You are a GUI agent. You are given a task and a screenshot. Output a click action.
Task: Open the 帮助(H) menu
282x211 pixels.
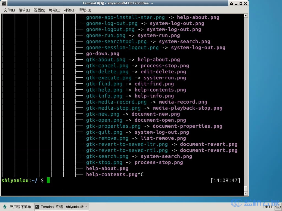click(85, 10)
